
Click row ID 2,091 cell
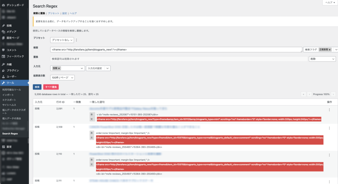59,109
